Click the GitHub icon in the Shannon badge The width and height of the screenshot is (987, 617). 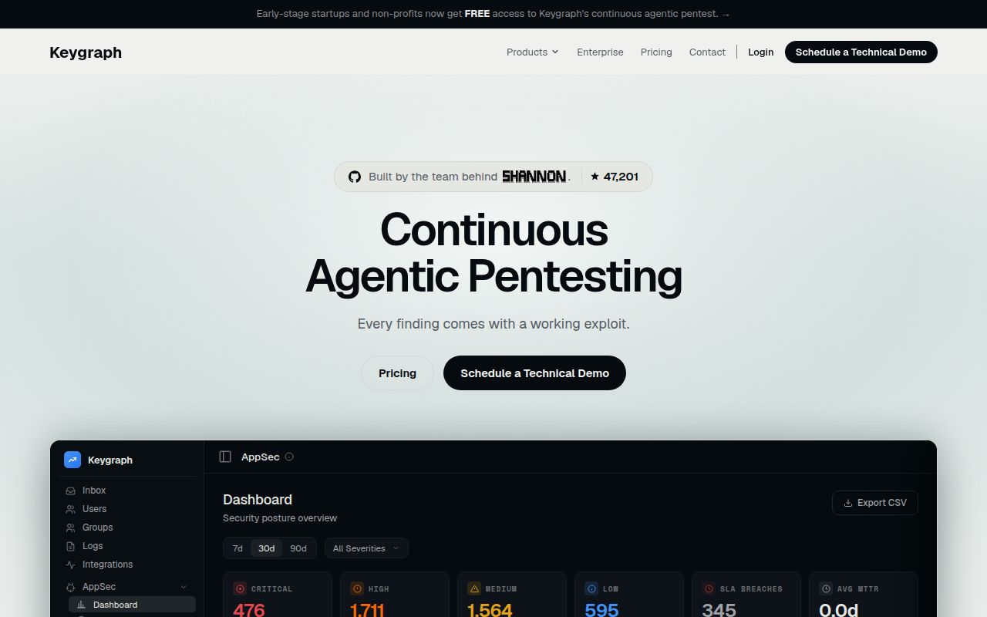tap(355, 177)
